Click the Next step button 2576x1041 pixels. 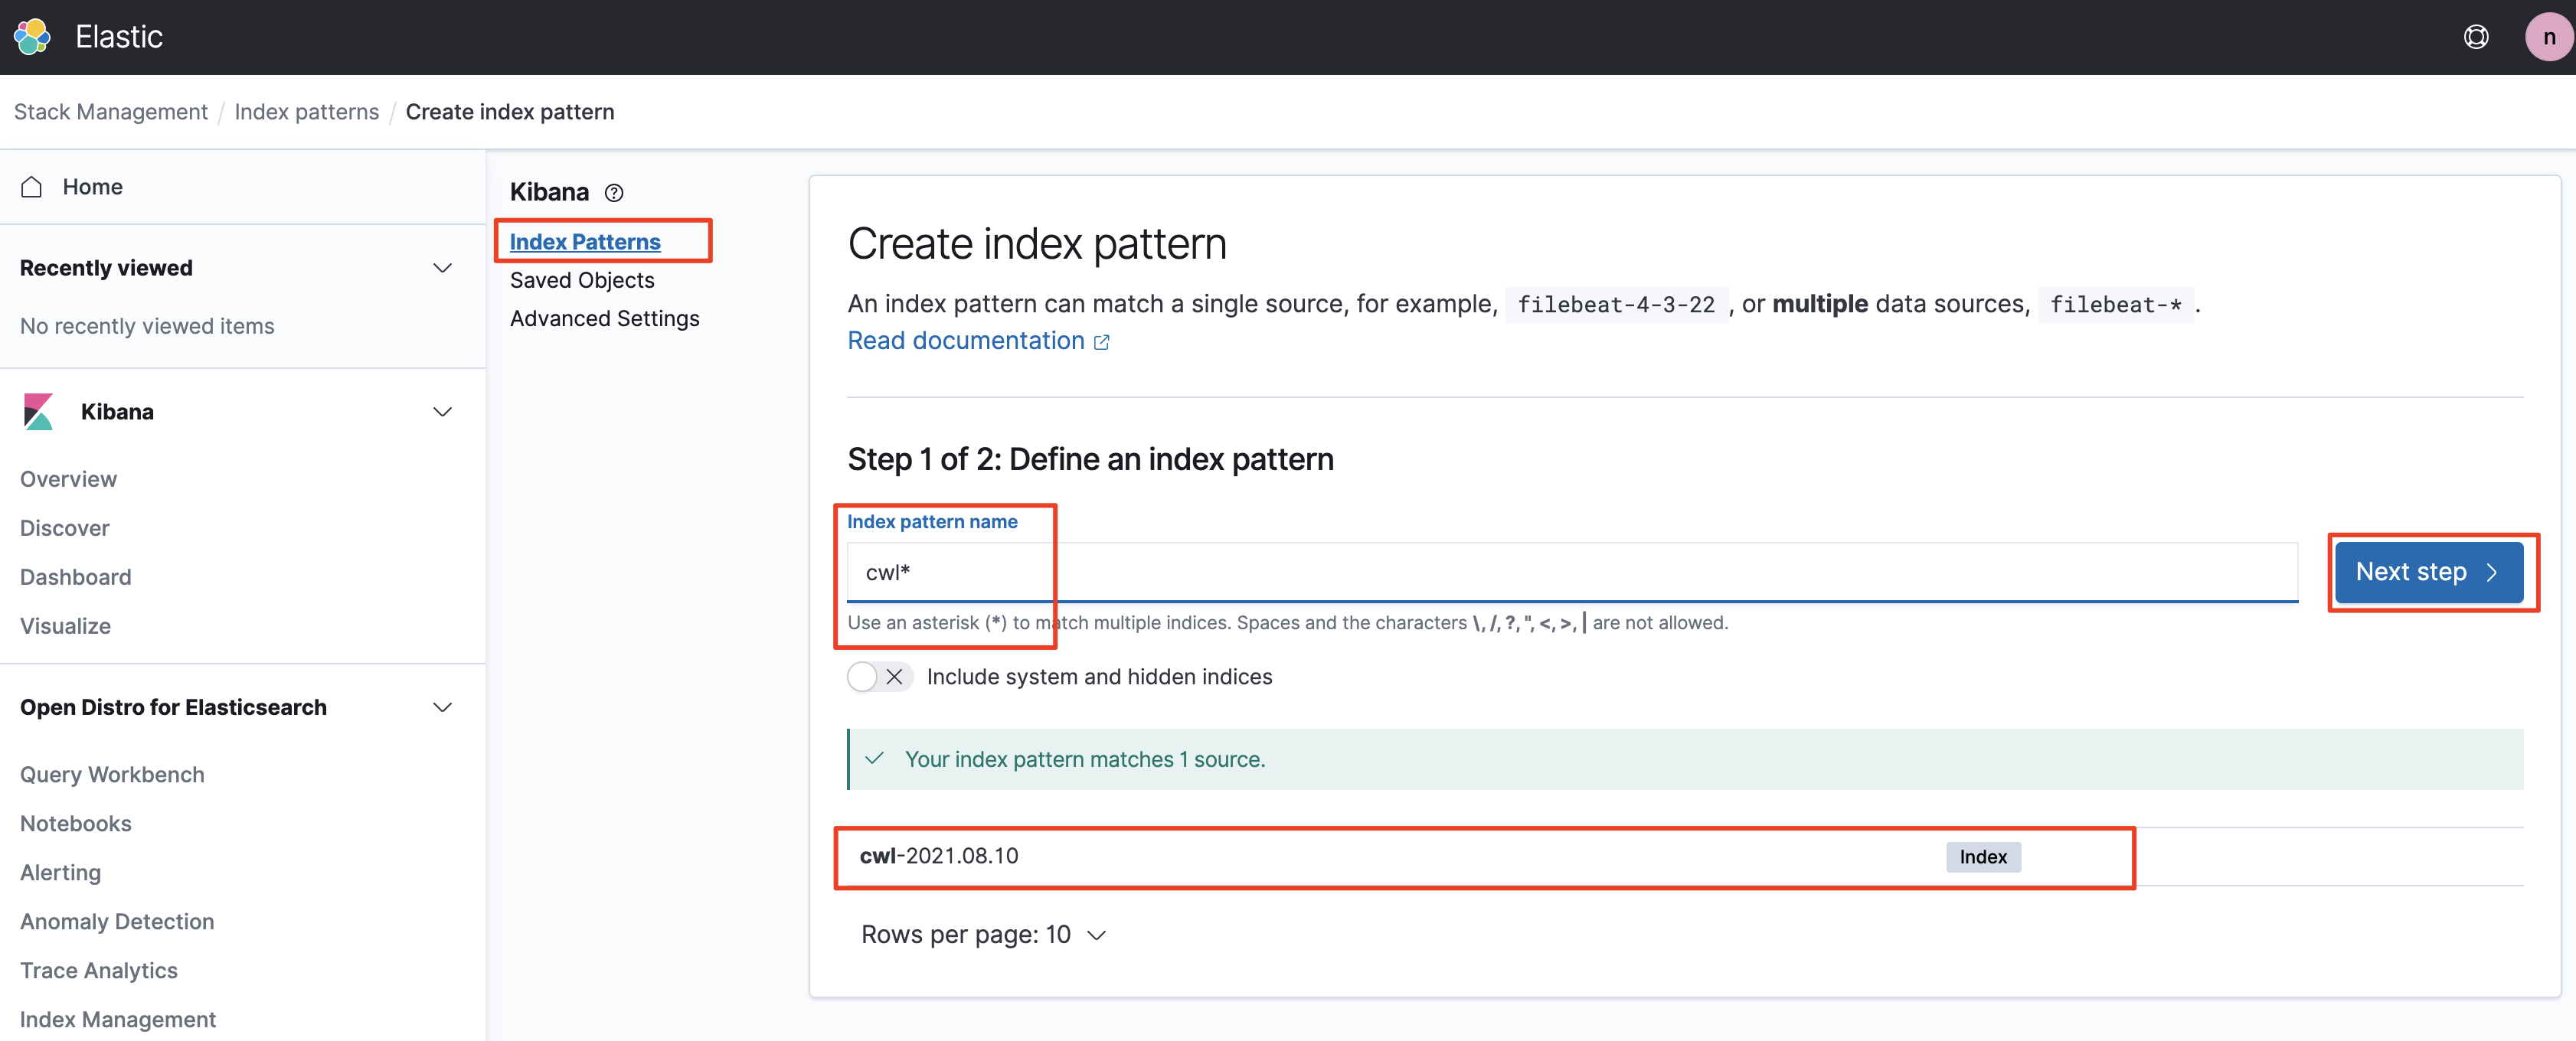[x=2428, y=572]
